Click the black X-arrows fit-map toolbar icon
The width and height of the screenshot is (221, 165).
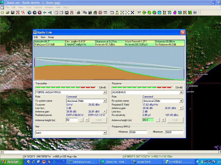click(132, 13)
